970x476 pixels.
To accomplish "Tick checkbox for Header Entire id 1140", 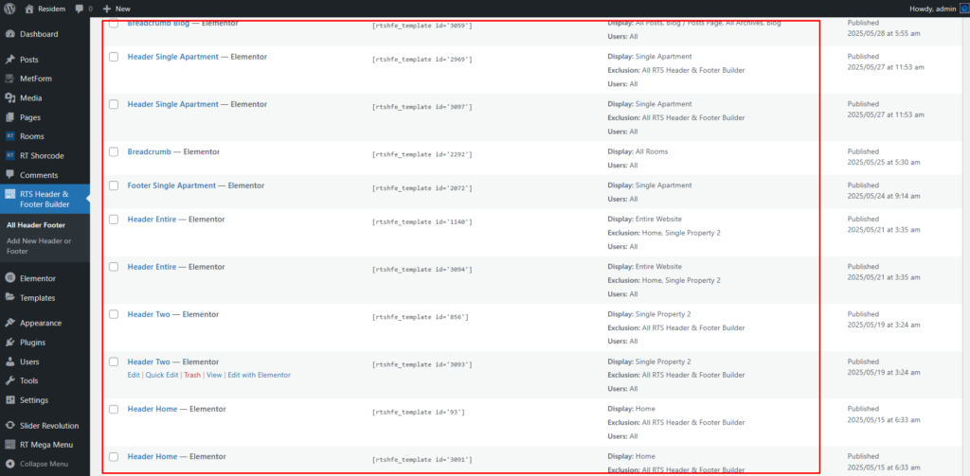I will click(114, 219).
